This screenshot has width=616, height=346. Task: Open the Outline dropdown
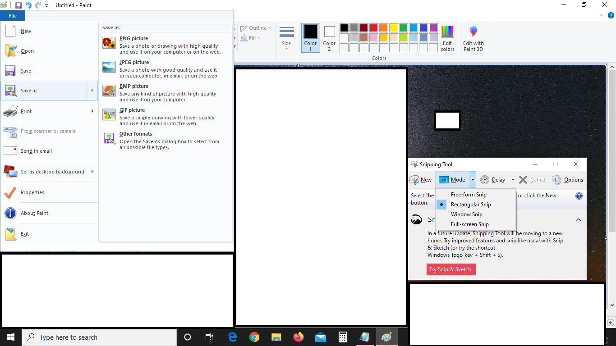pyautogui.click(x=256, y=27)
